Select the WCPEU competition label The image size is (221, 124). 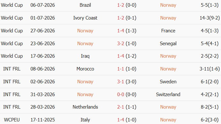click(x=12, y=120)
